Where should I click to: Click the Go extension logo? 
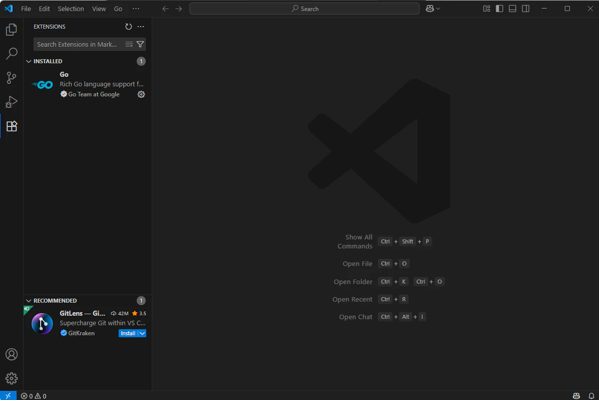42,85
